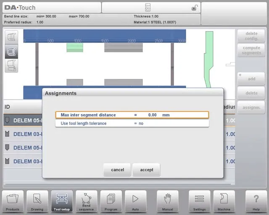Open the Drawing mode
Viewport: 269px width, 215px height.
click(37, 201)
